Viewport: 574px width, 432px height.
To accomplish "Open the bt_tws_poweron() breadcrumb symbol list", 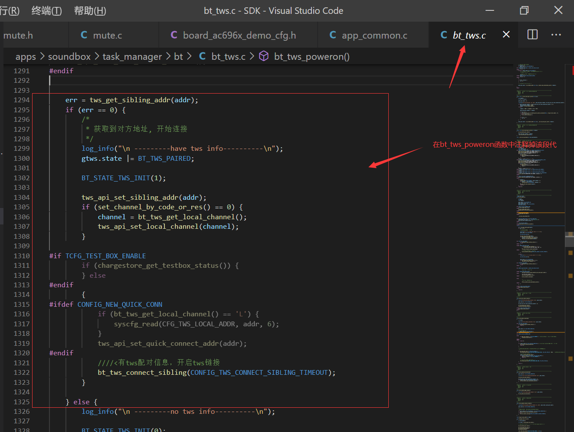I will (x=312, y=56).
